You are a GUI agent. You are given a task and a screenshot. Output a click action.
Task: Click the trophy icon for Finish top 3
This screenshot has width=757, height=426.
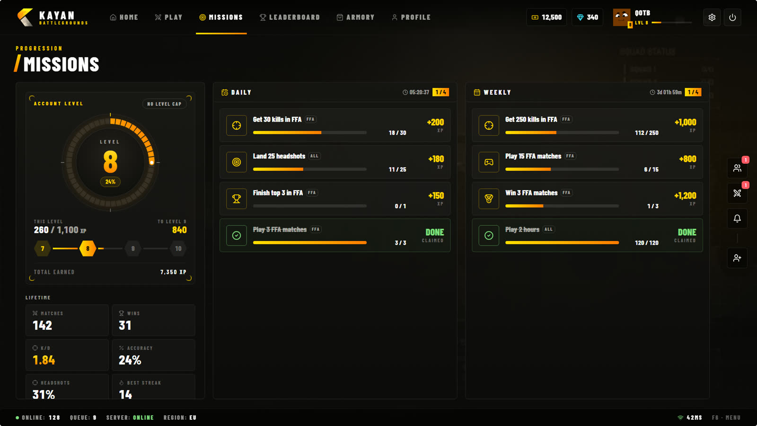(237, 199)
